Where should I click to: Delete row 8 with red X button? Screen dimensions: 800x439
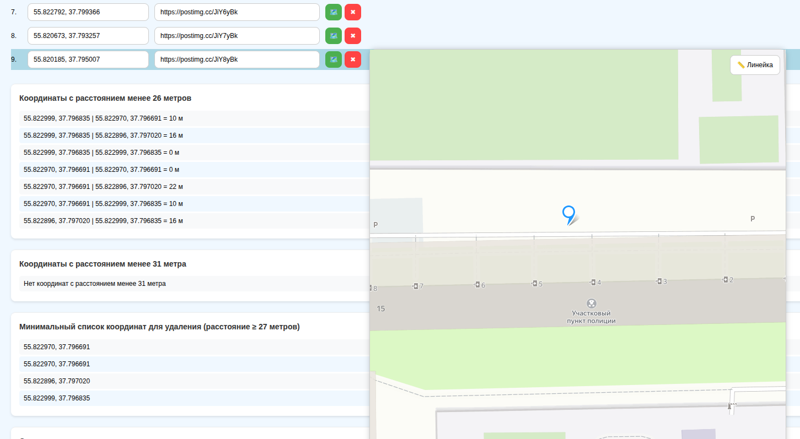pos(352,36)
